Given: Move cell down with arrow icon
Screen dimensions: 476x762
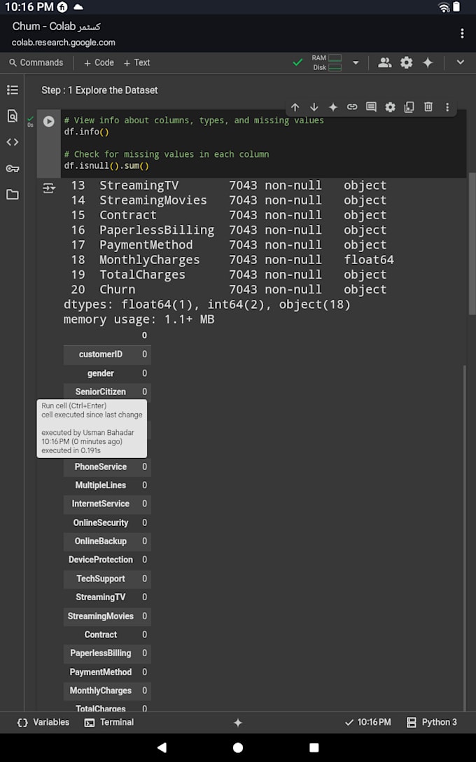Looking at the screenshot, I should (314, 107).
